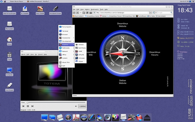Click Totem pause playback button
This screenshot has height=122, width=195.
(x=28, y=106)
